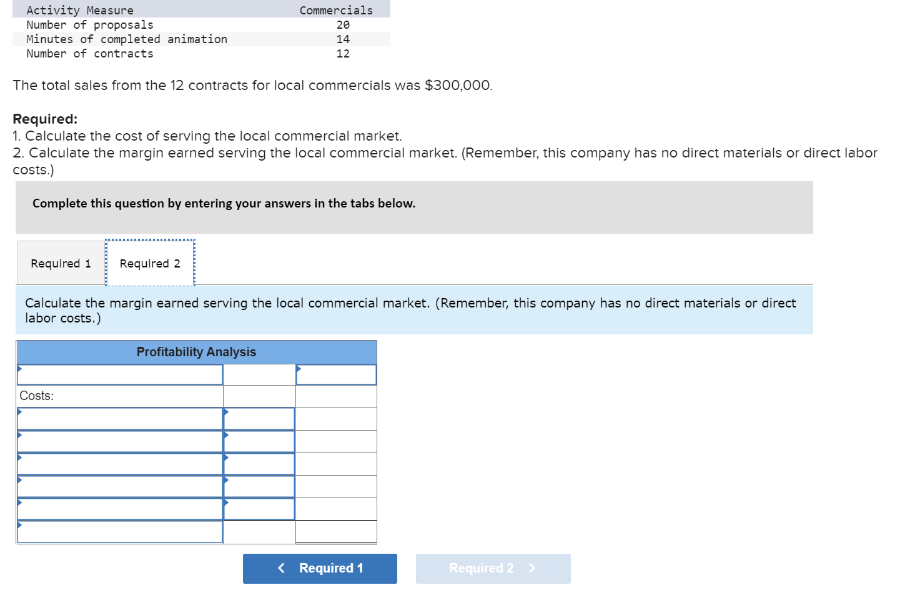Screen dimensions: 910x605
Task: Click the bottom-row total cell with double underline
Action: 336,532
